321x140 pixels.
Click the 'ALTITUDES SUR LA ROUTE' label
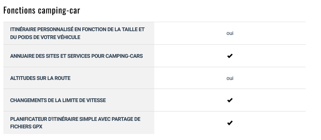[x=40, y=78]
